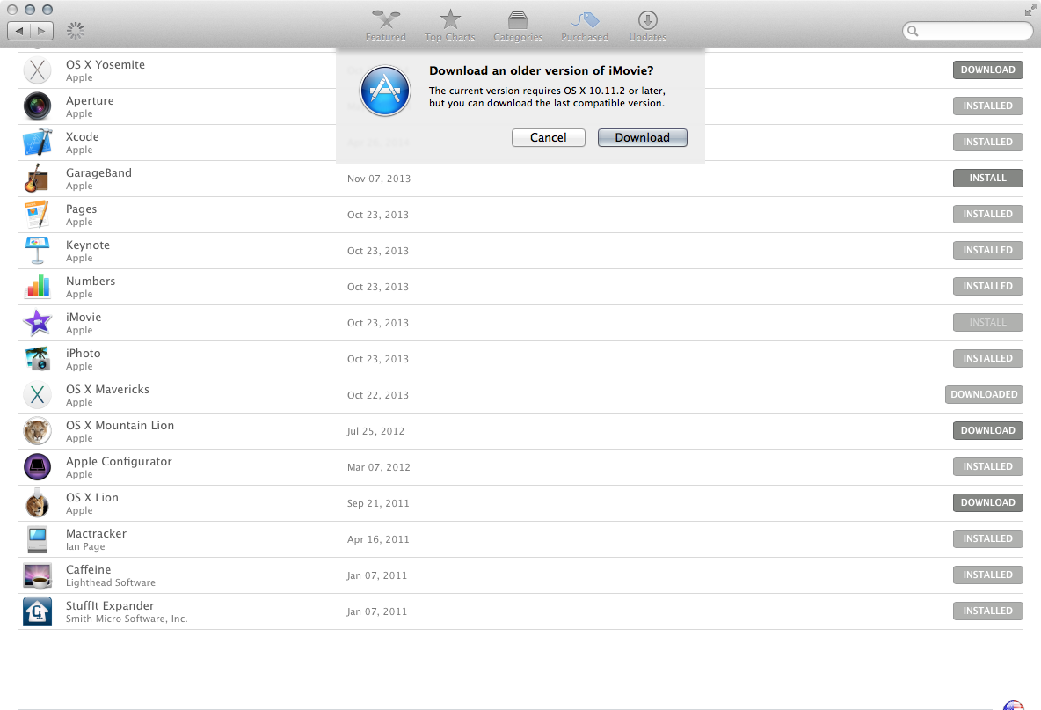The width and height of the screenshot is (1041, 710).
Task: Install GarageBand
Action: point(988,178)
